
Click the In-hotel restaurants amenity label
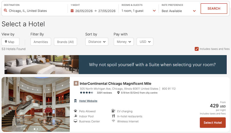pos(130,116)
